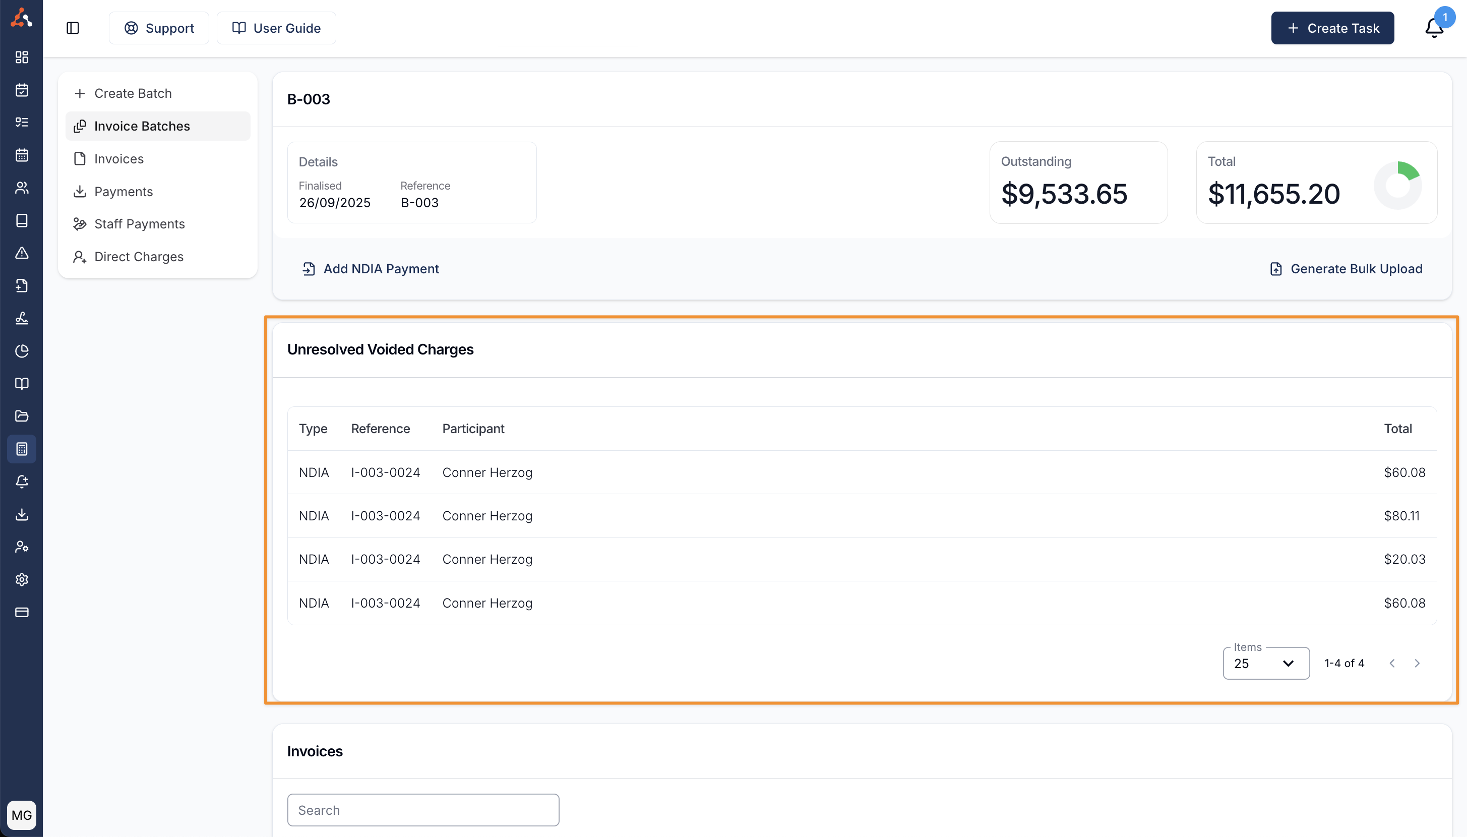This screenshot has height=837, width=1467.
Task: Open the settings gear in sidebar
Action: click(22, 579)
